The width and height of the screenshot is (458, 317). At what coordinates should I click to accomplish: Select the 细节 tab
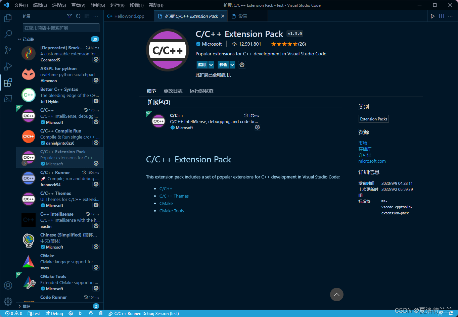pos(151,91)
